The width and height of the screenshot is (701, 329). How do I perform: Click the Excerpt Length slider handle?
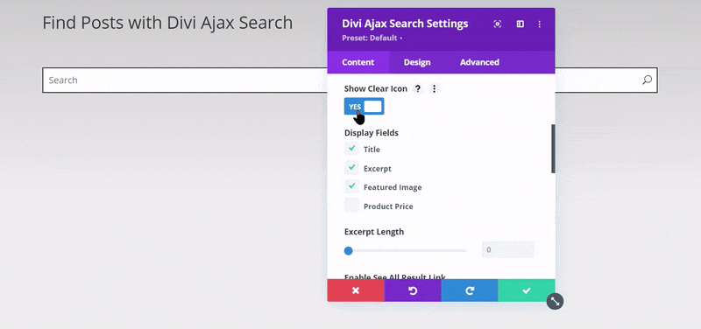pyautogui.click(x=348, y=250)
